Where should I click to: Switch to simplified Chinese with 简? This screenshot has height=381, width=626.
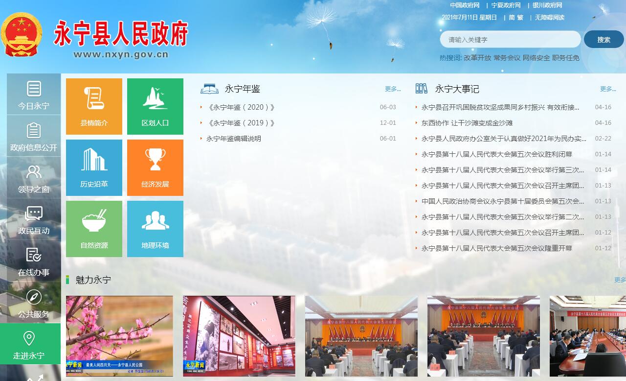(x=512, y=18)
